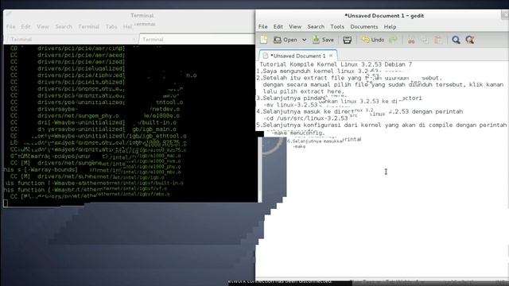
Task: Click the Find and Replace icon
Action: (x=470, y=40)
